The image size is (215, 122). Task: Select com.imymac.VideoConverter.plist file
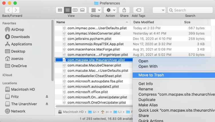click(x=94, y=34)
